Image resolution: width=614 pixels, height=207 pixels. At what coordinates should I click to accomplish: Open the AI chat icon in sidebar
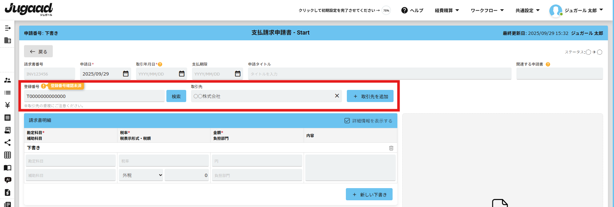(8, 180)
